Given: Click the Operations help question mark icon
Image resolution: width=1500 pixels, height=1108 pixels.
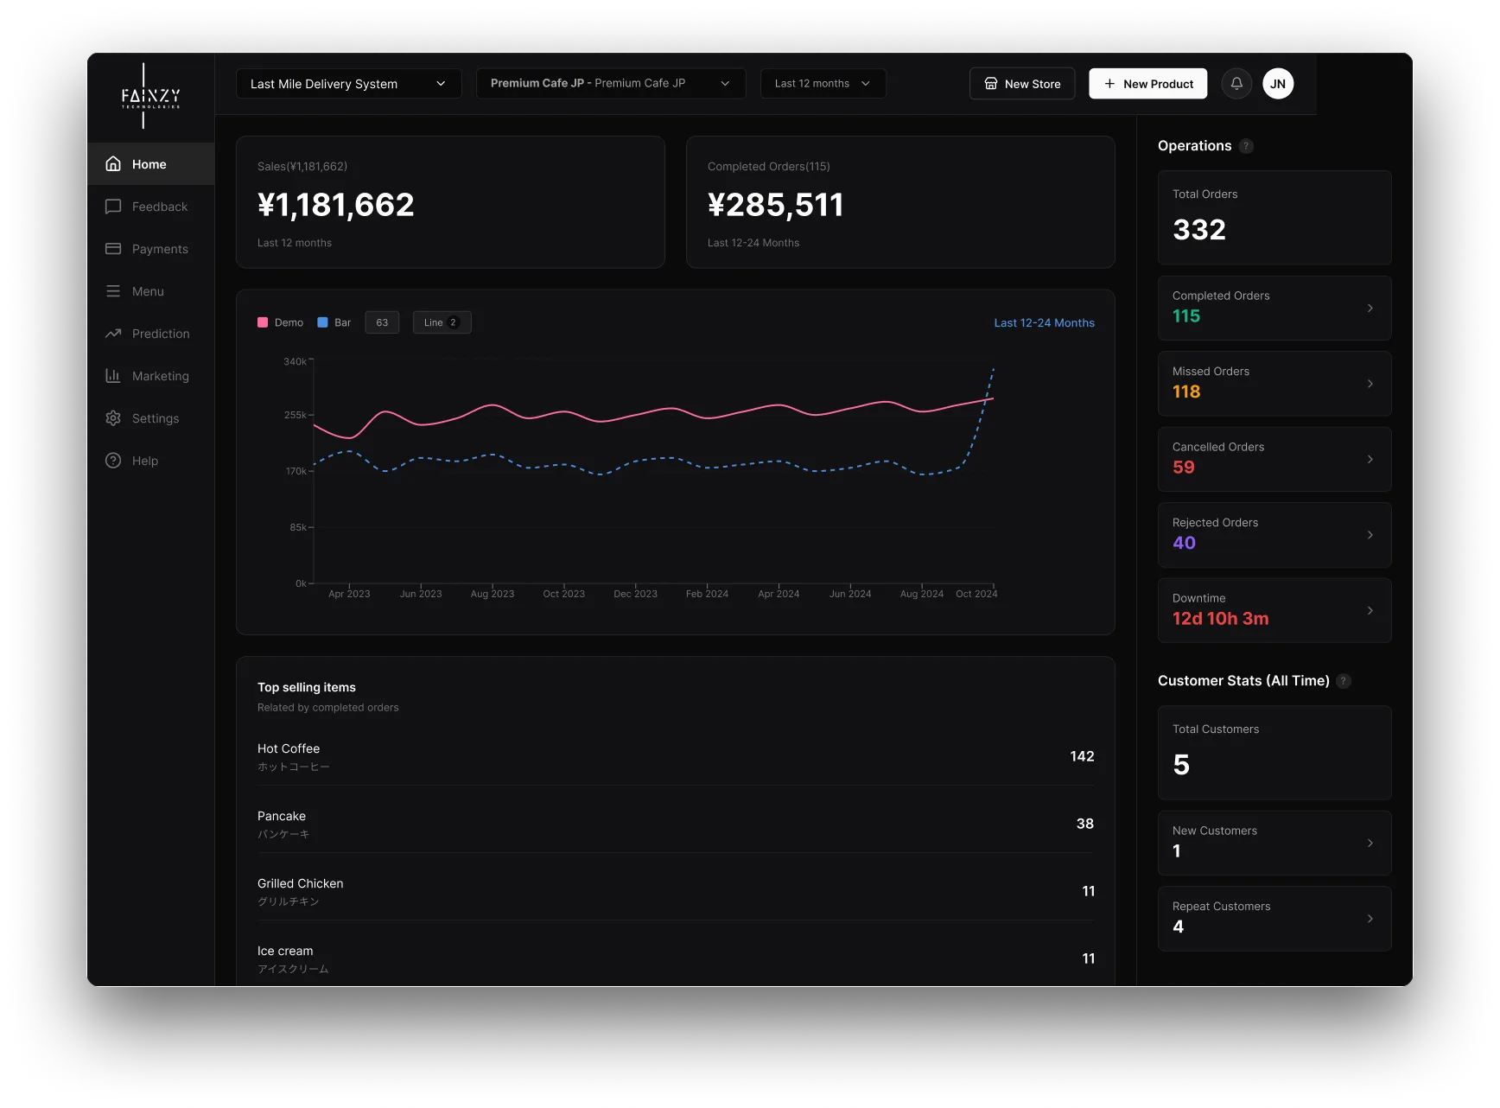Looking at the screenshot, I should tap(1246, 146).
